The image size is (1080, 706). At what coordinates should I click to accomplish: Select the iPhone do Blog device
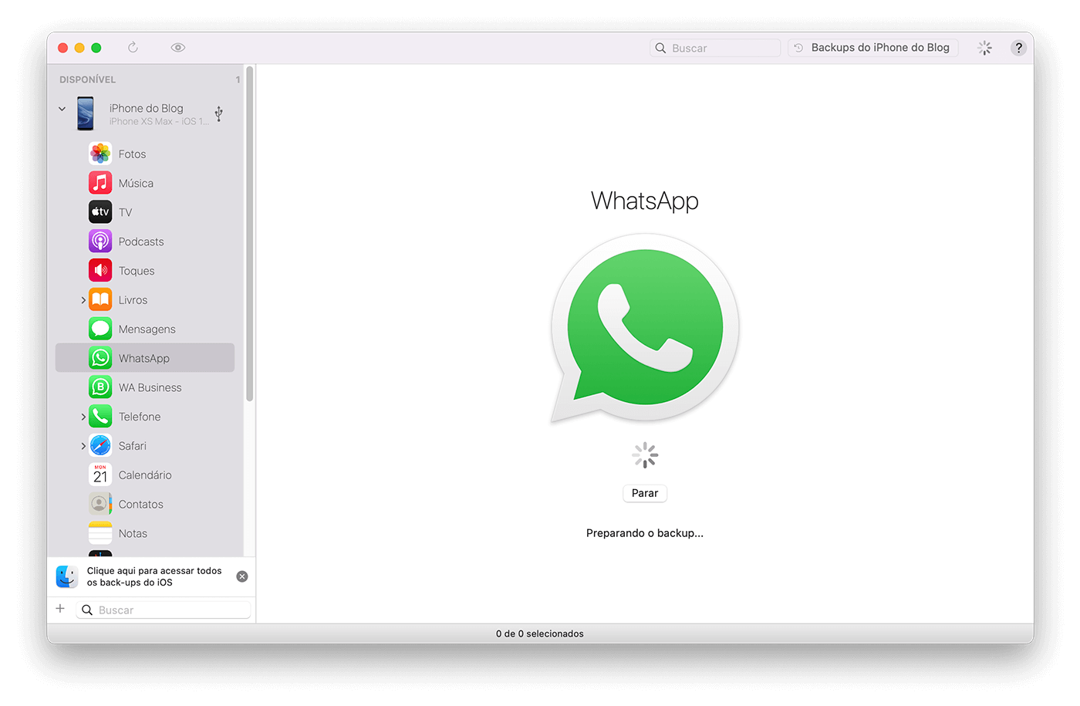145,113
